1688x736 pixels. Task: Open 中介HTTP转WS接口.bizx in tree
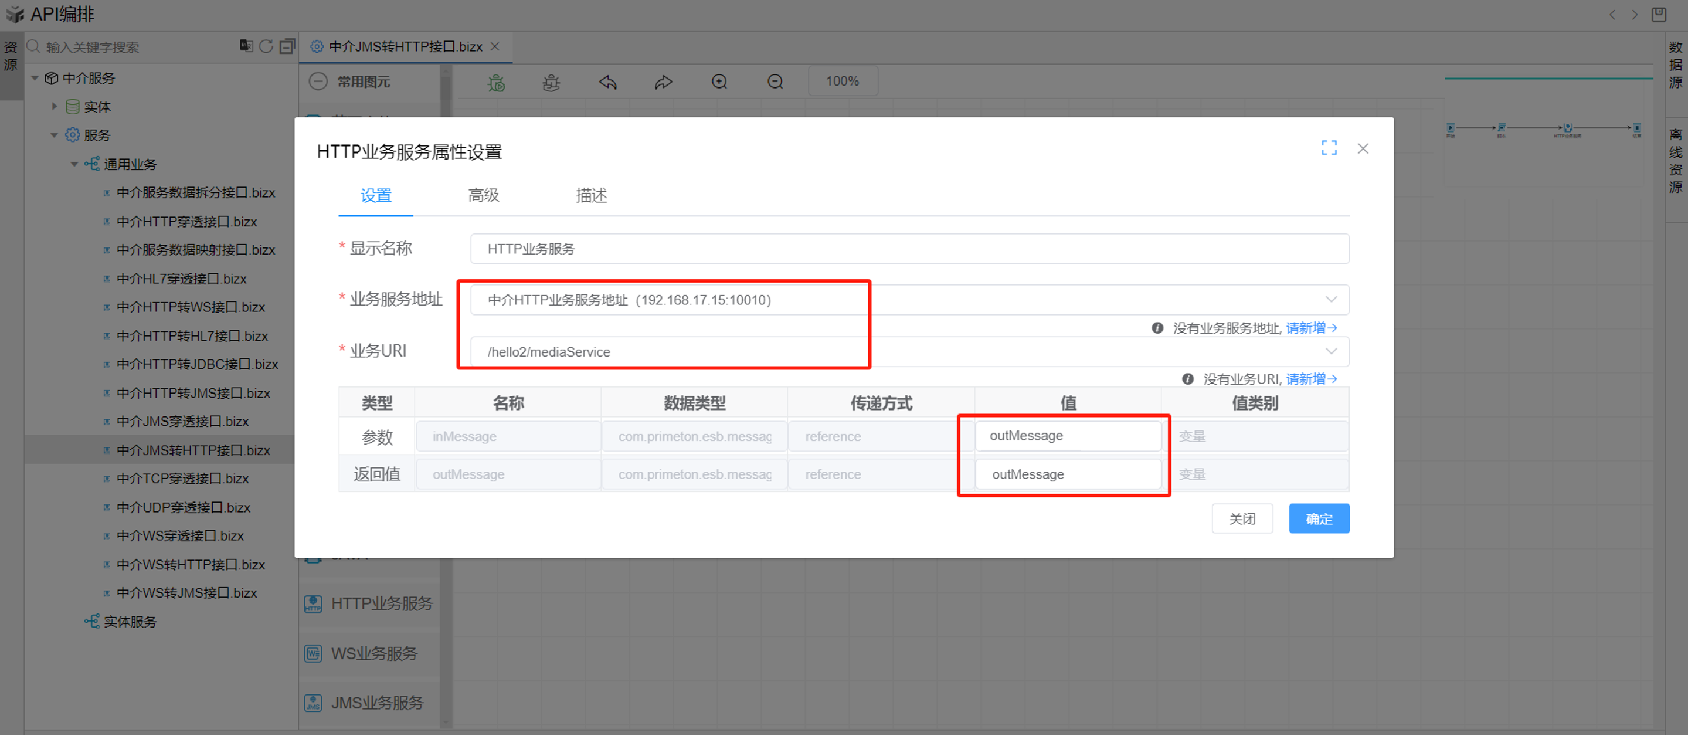coord(190,307)
